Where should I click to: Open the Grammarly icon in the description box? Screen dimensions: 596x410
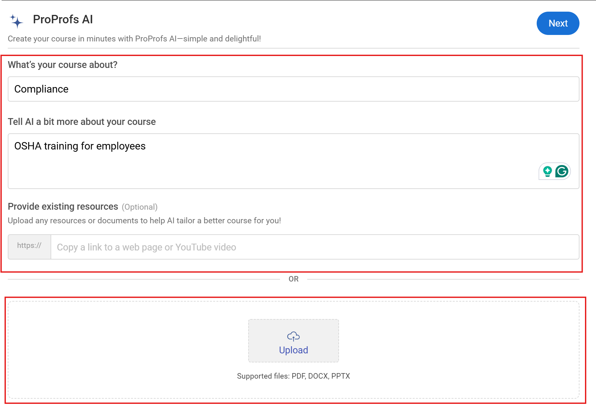click(562, 171)
